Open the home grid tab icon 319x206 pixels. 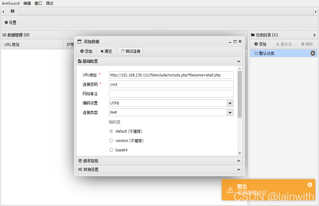[12, 11]
